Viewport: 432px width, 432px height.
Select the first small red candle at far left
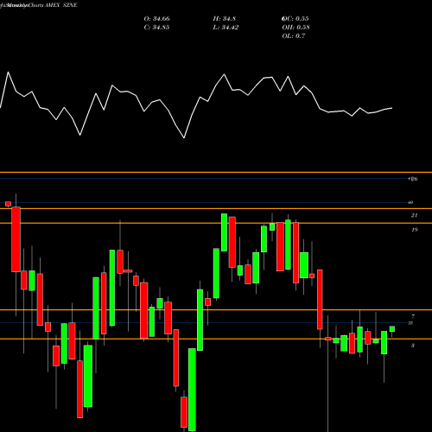(x=8, y=204)
